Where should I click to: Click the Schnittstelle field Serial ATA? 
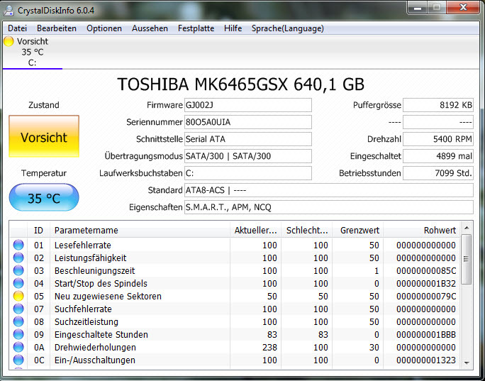point(248,139)
